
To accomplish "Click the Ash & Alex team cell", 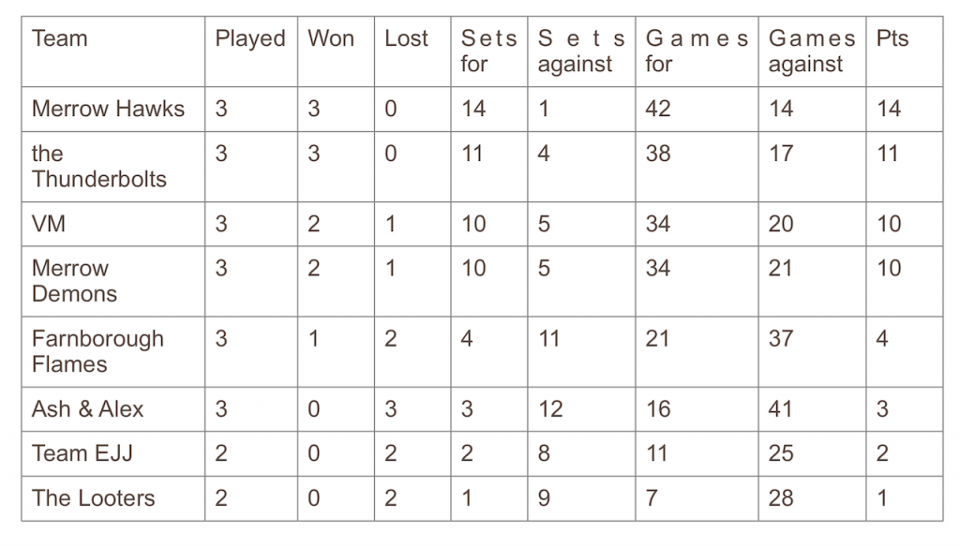I will pos(88,409).
